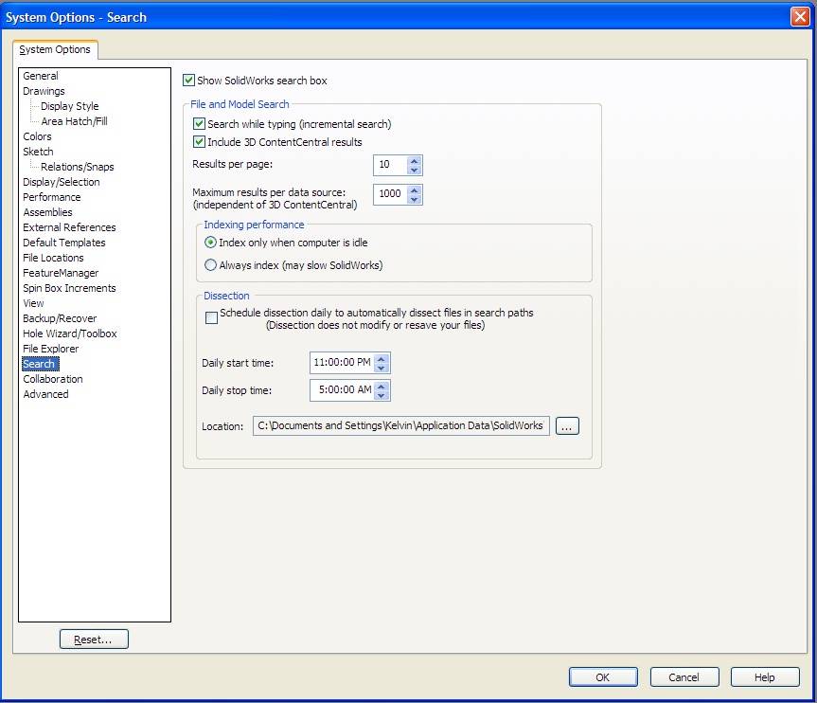Open Advanced options category
This screenshot has width=817, height=703.
tap(45, 394)
